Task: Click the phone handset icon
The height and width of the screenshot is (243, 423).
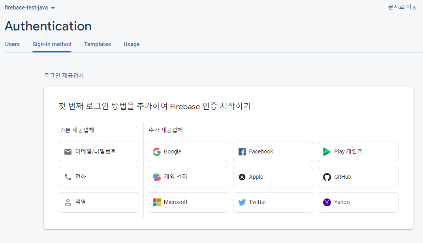Action: click(68, 177)
